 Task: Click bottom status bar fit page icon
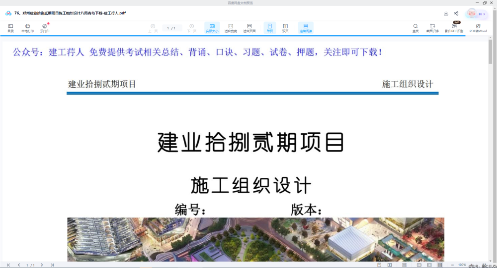[x=440, y=265]
